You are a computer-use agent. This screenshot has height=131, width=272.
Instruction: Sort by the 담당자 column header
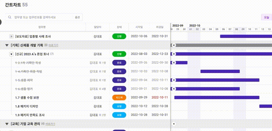pyautogui.click(x=98, y=27)
